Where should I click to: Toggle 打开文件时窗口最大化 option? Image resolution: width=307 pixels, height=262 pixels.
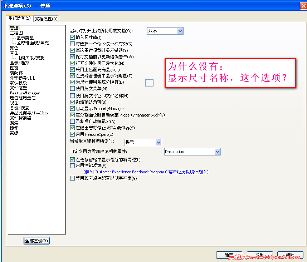[x=72, y=63]
